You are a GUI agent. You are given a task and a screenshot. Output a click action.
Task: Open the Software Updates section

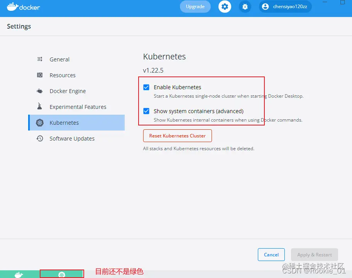point(76,139)
